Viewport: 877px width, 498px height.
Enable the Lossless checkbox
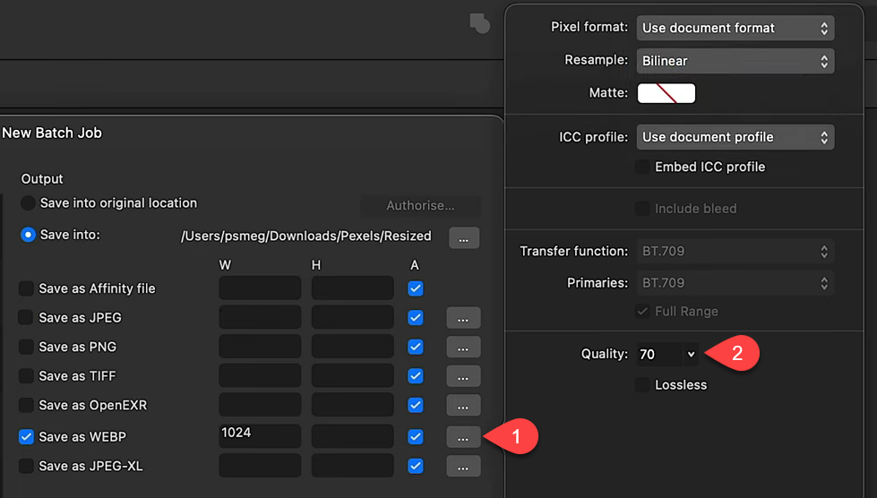pos(642,385)
